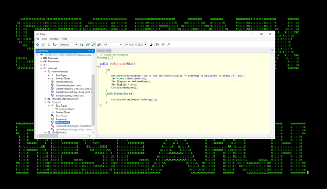Click the Back navigation arrow icon
The width and height of the screenshot is (327, 189).
point(38,45)
